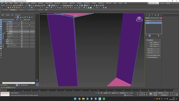Click Configure Modifier Sets icon below stack
The height and width of the screenshot is (101, 179).
(x=159, y=36)
